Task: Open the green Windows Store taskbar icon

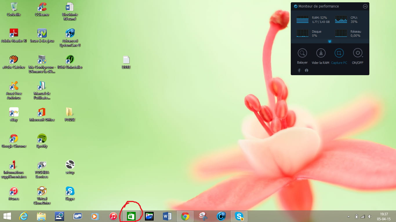Action: point(131,216)
